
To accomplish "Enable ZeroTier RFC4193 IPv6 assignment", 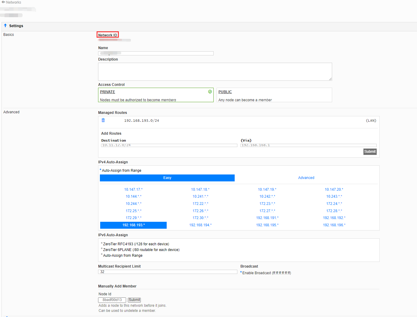I will (102, 243).
